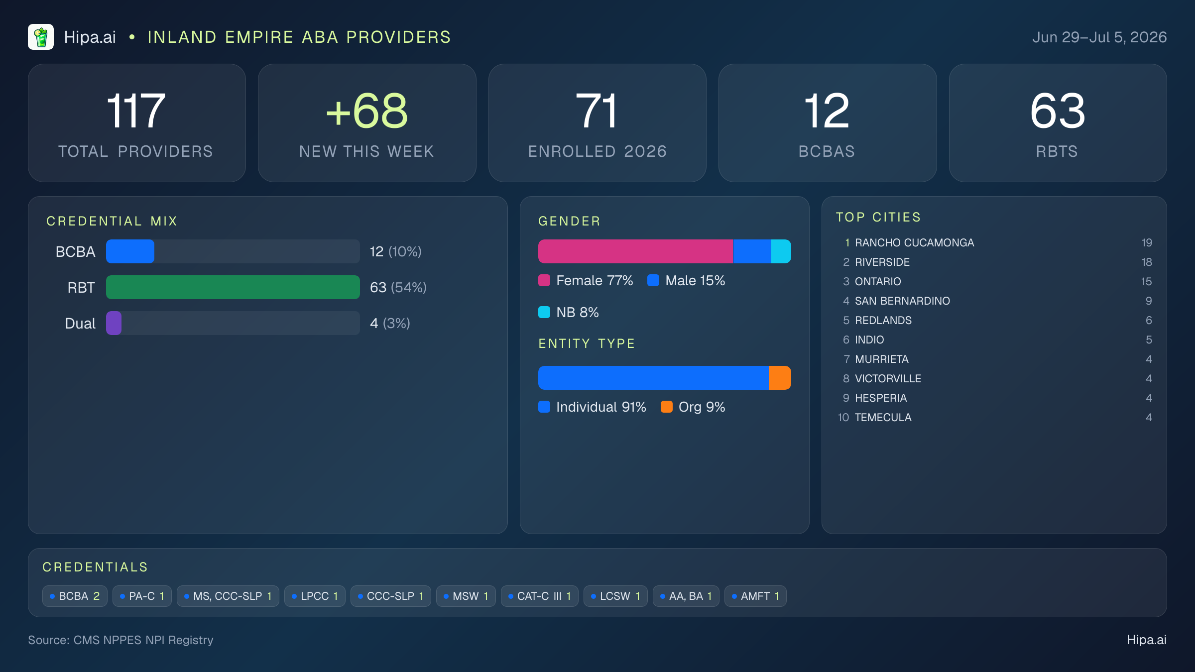The image size is (1195, 672).
Task: Click the Credentials section heading
Action: coord(96,567)
